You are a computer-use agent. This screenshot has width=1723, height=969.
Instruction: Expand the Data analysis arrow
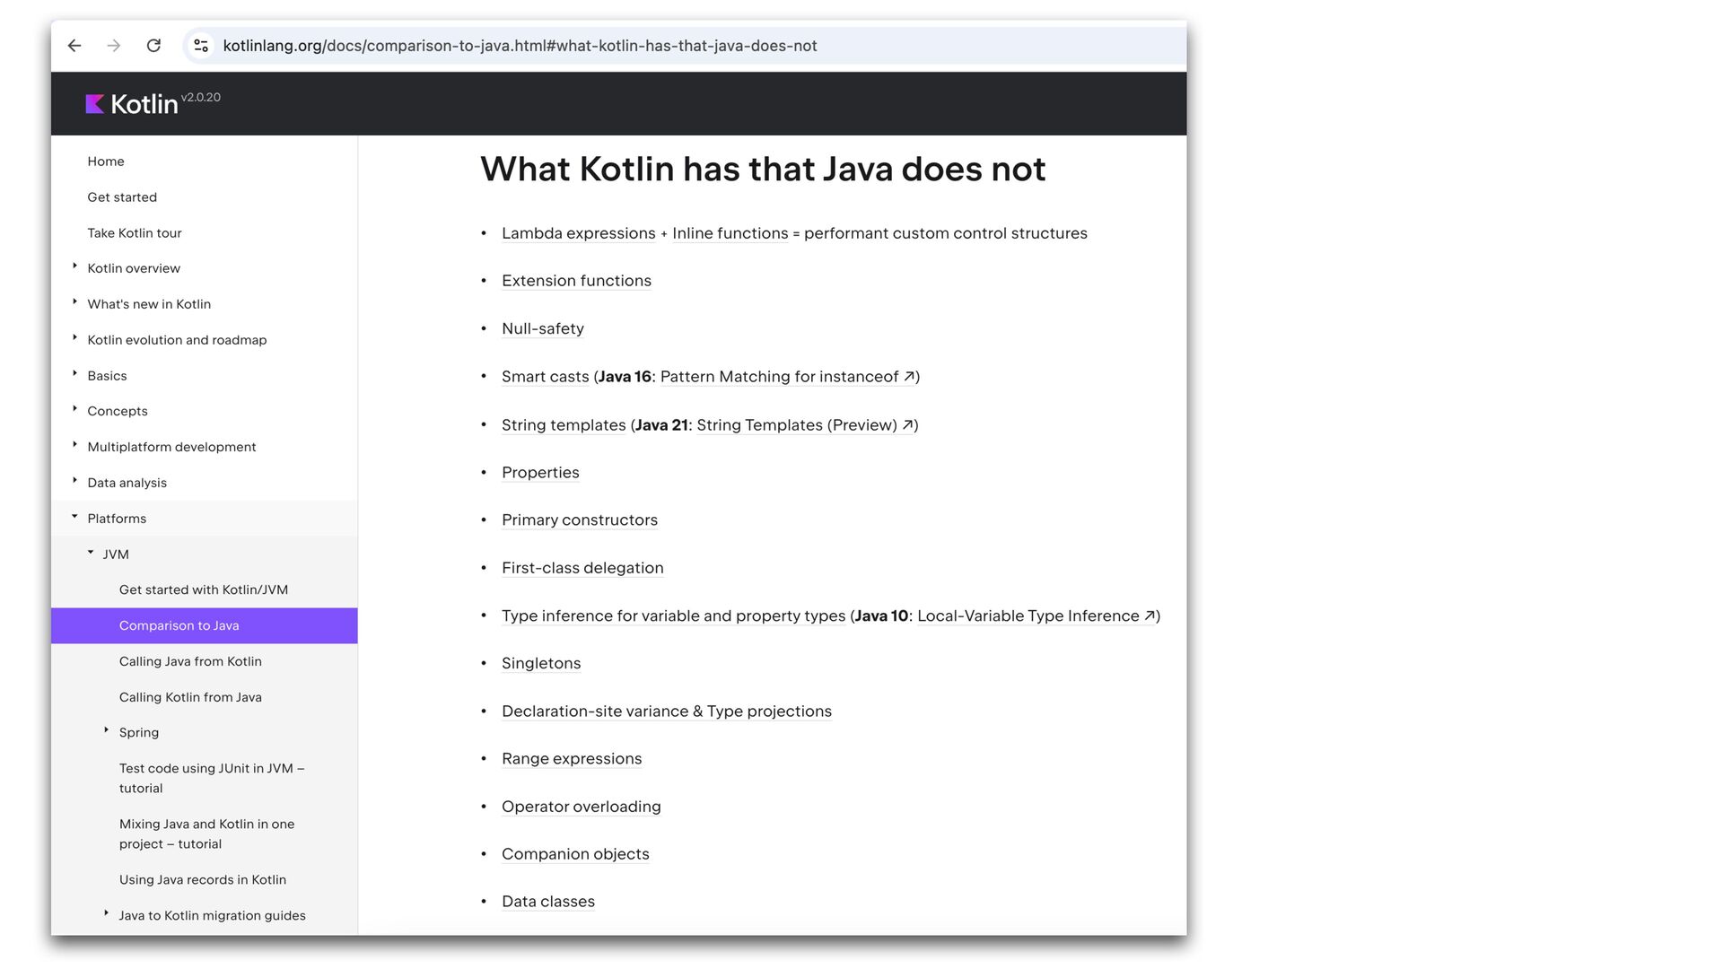pos(74,481)
